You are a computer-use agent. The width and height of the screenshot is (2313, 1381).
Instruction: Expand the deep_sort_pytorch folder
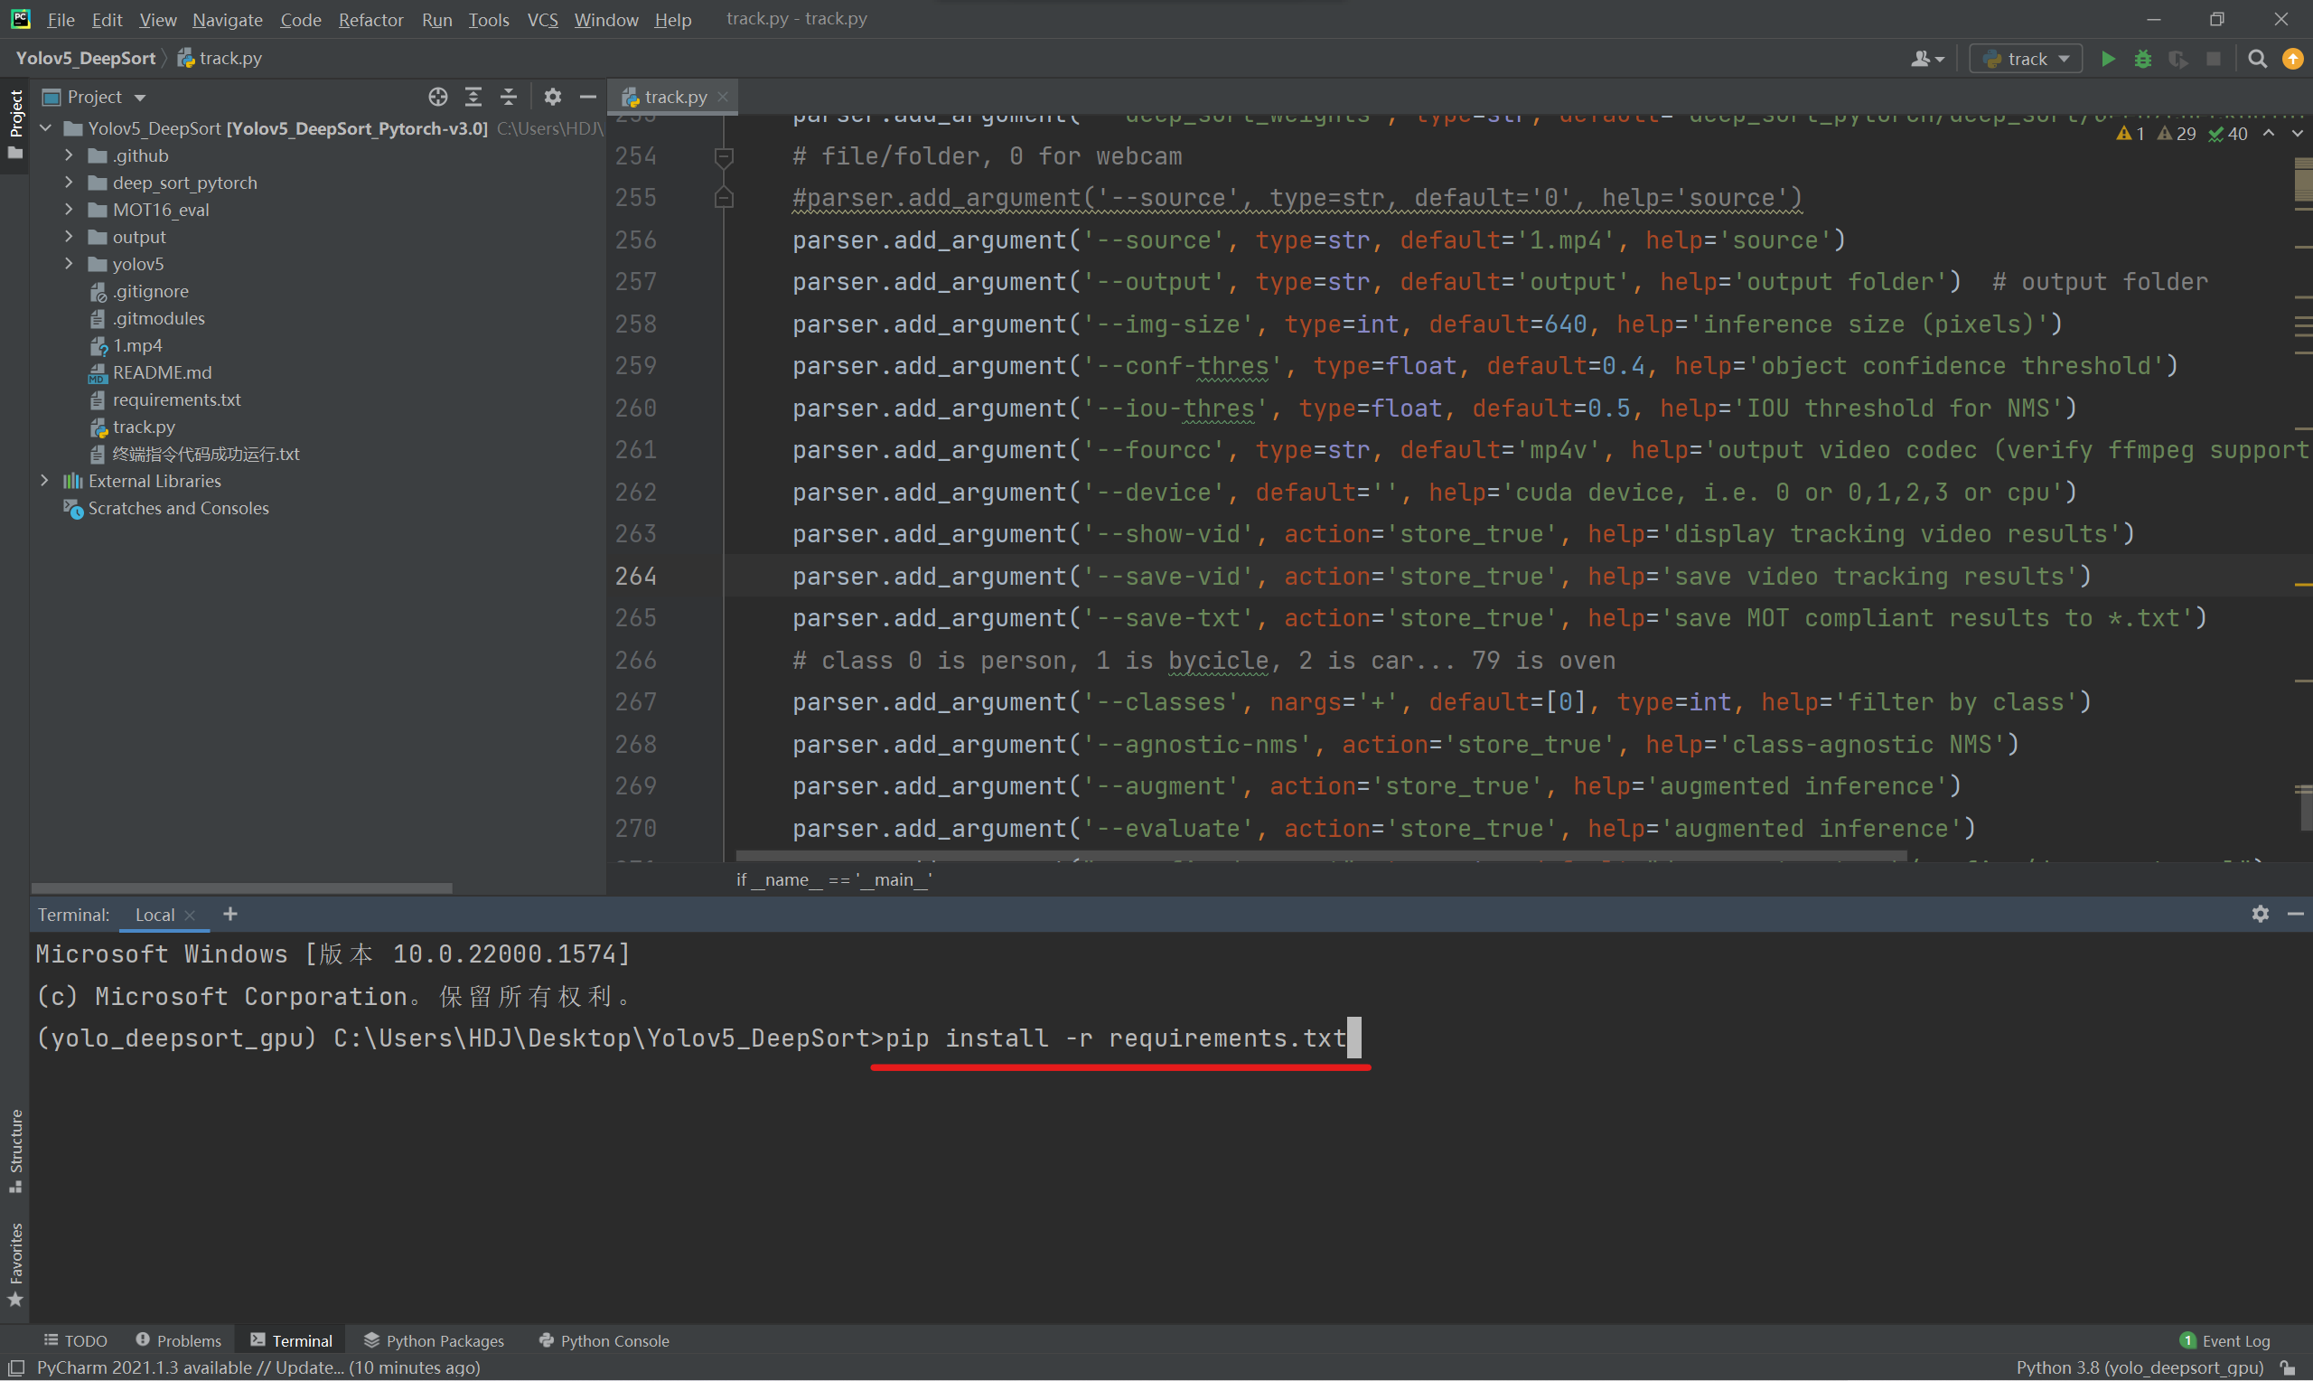pyautogui.click(x=69, y=183)
